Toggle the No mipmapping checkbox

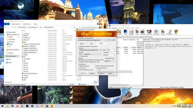click(79, 56)
